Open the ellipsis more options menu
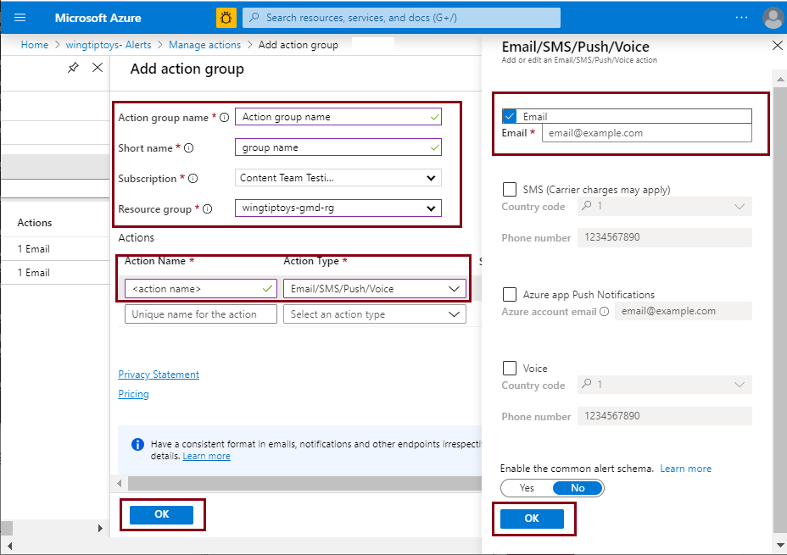Screen dimensions: 787x555 [x=741, y=17]
